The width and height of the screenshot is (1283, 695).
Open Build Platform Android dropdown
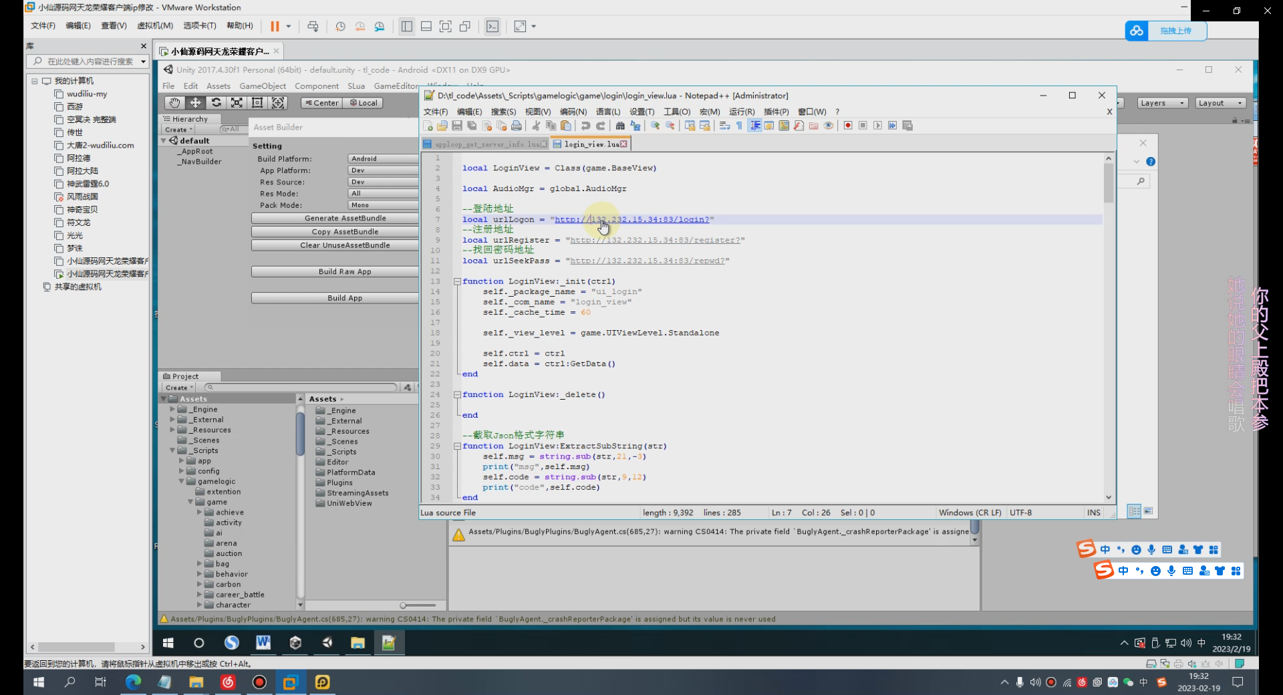coord(384,158)
